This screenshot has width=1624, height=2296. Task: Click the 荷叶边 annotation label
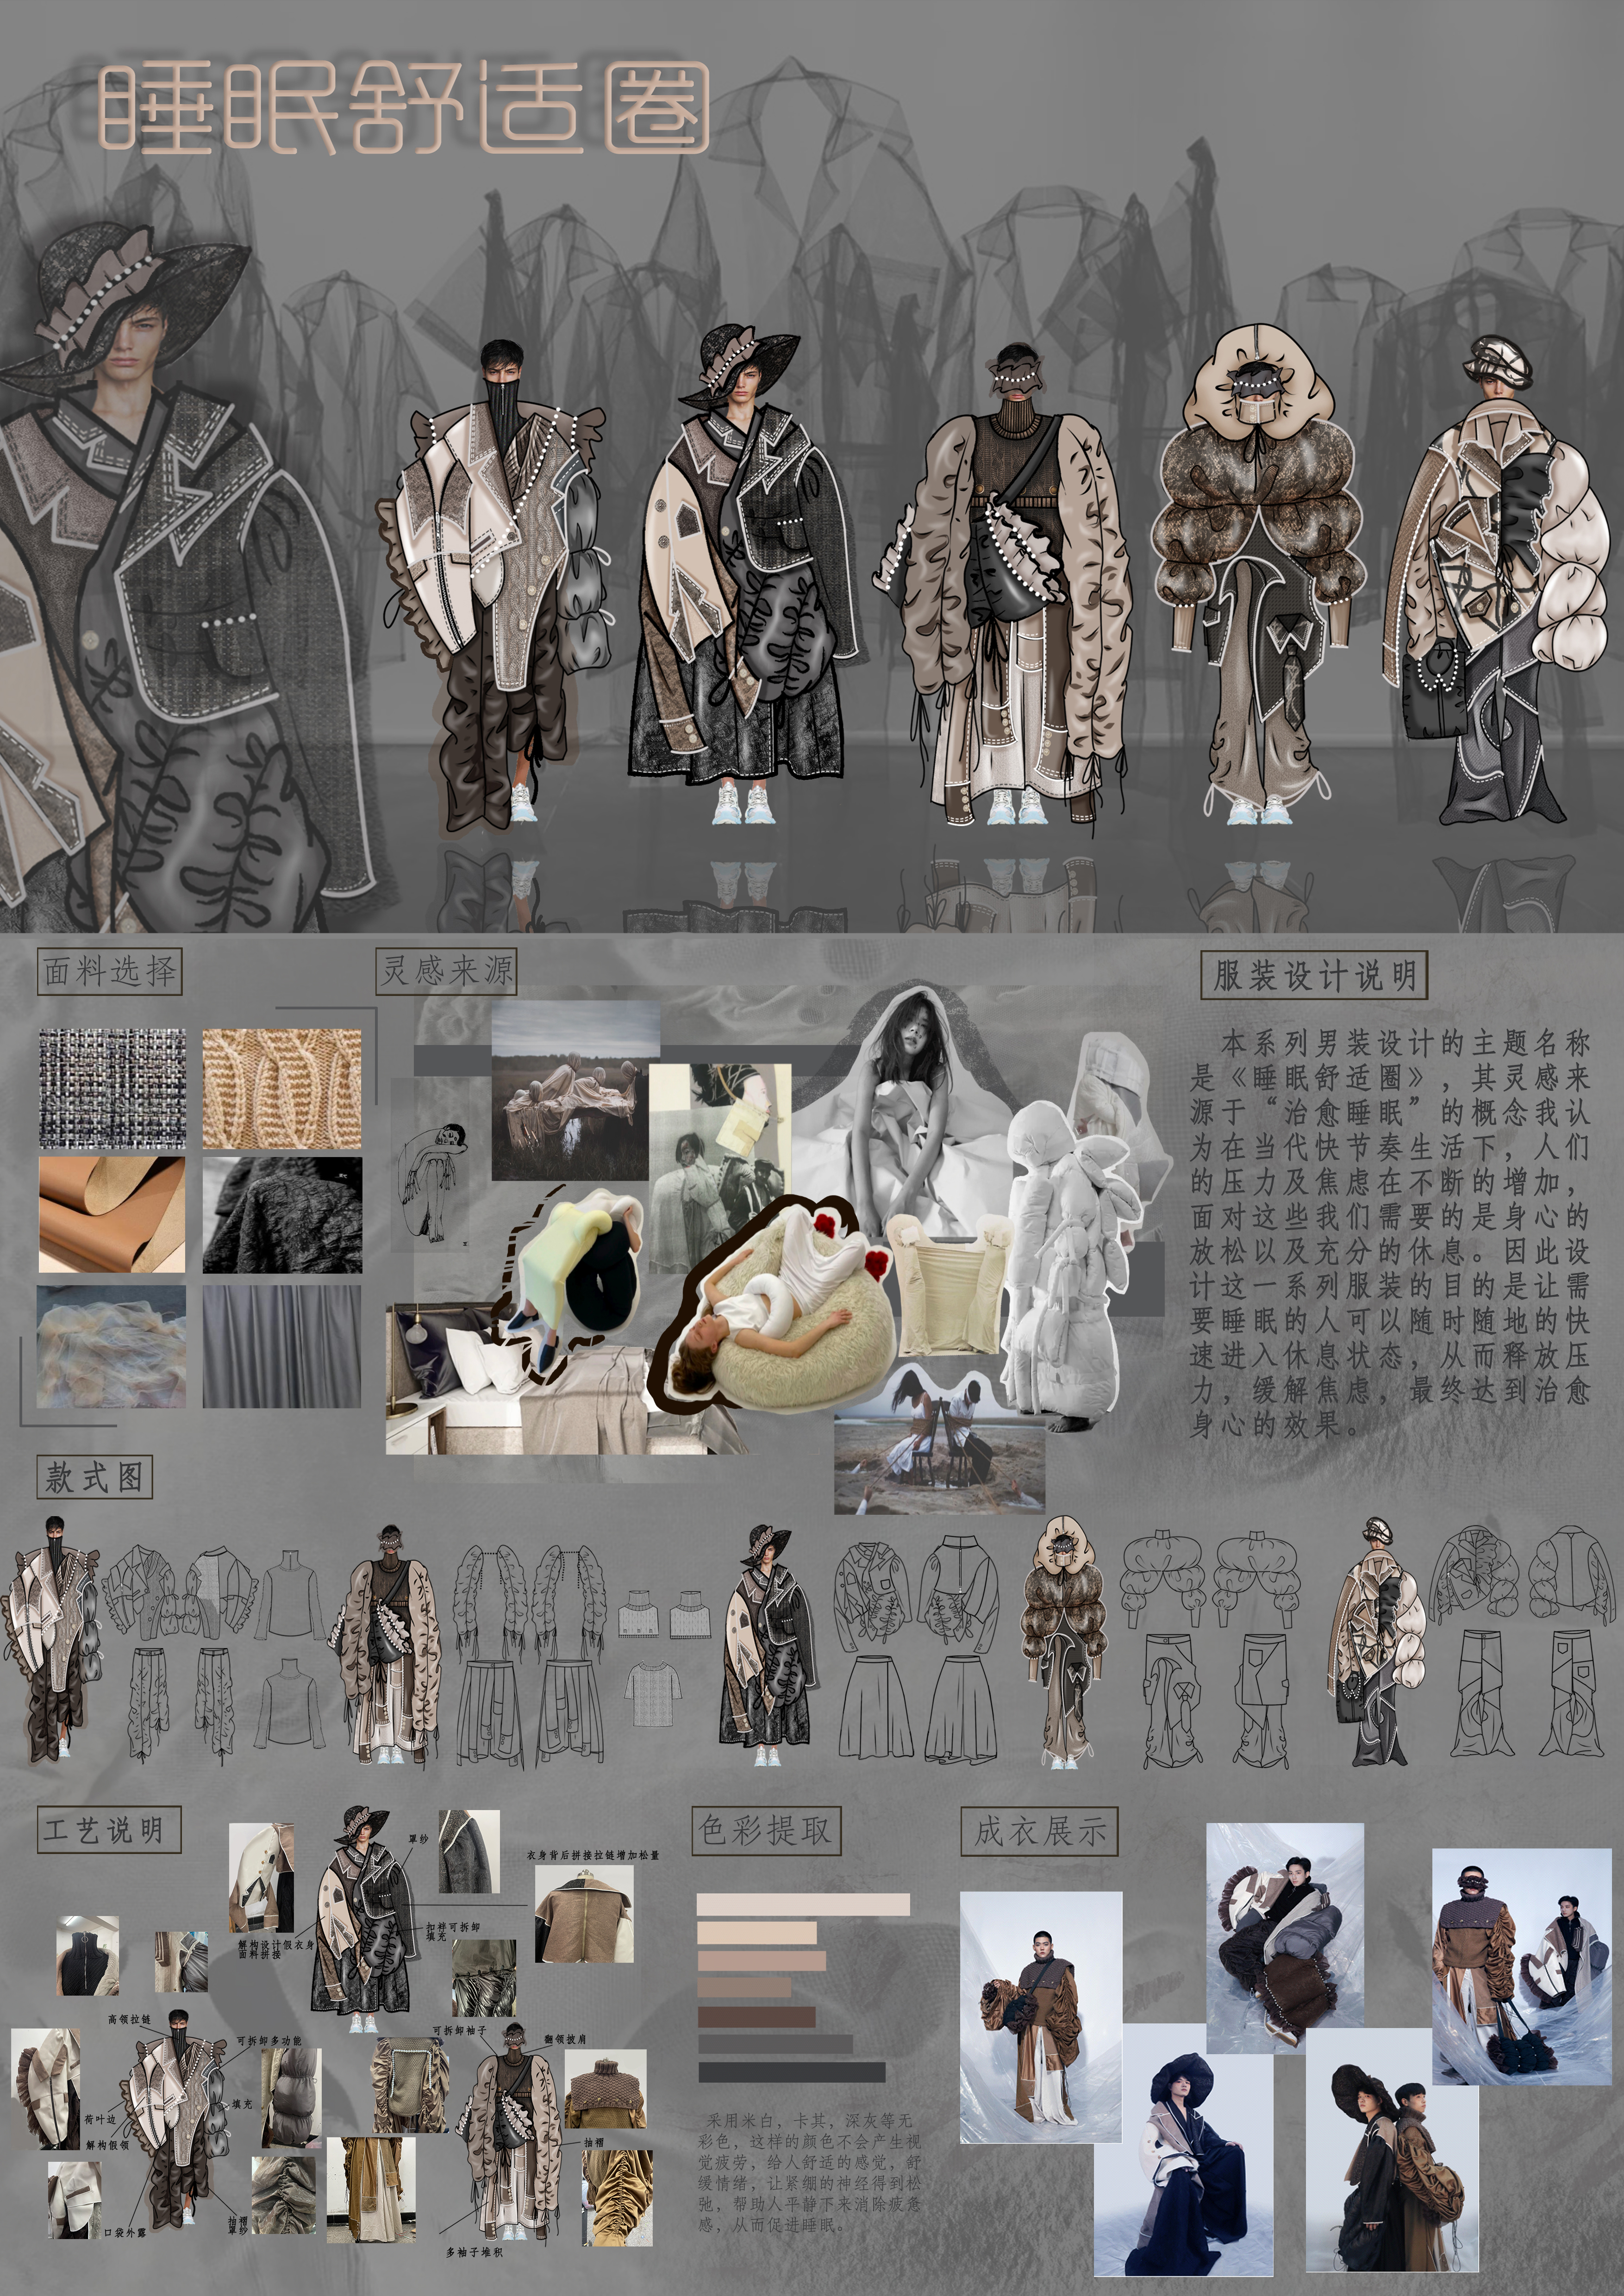100,2119
